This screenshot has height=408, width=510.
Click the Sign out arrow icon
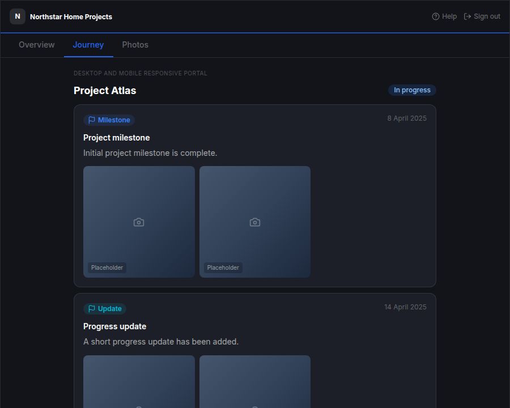pyautogui.click(x=467, y=16)
